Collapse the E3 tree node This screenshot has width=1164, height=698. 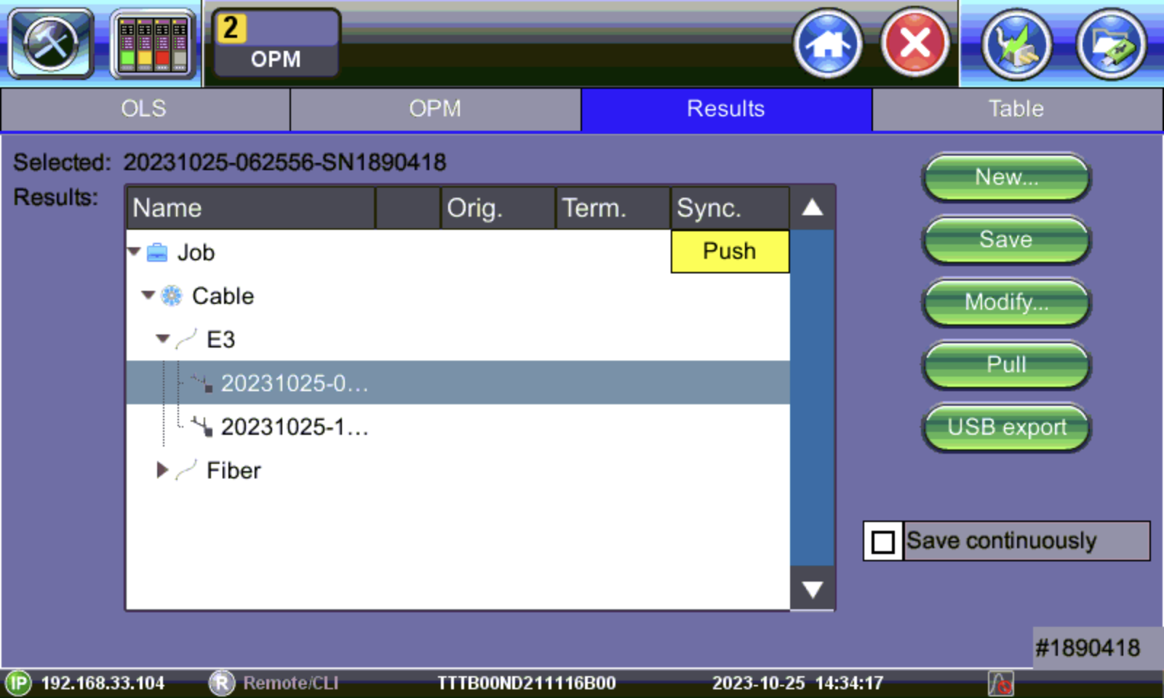tap(163, 339)
